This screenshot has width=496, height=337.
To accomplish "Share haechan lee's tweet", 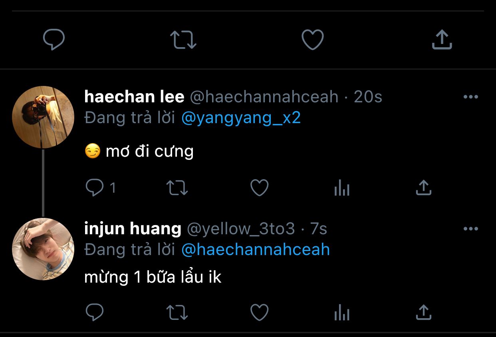I will 424,187.
